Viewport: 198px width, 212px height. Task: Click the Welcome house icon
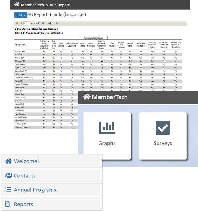coord(8,161)
